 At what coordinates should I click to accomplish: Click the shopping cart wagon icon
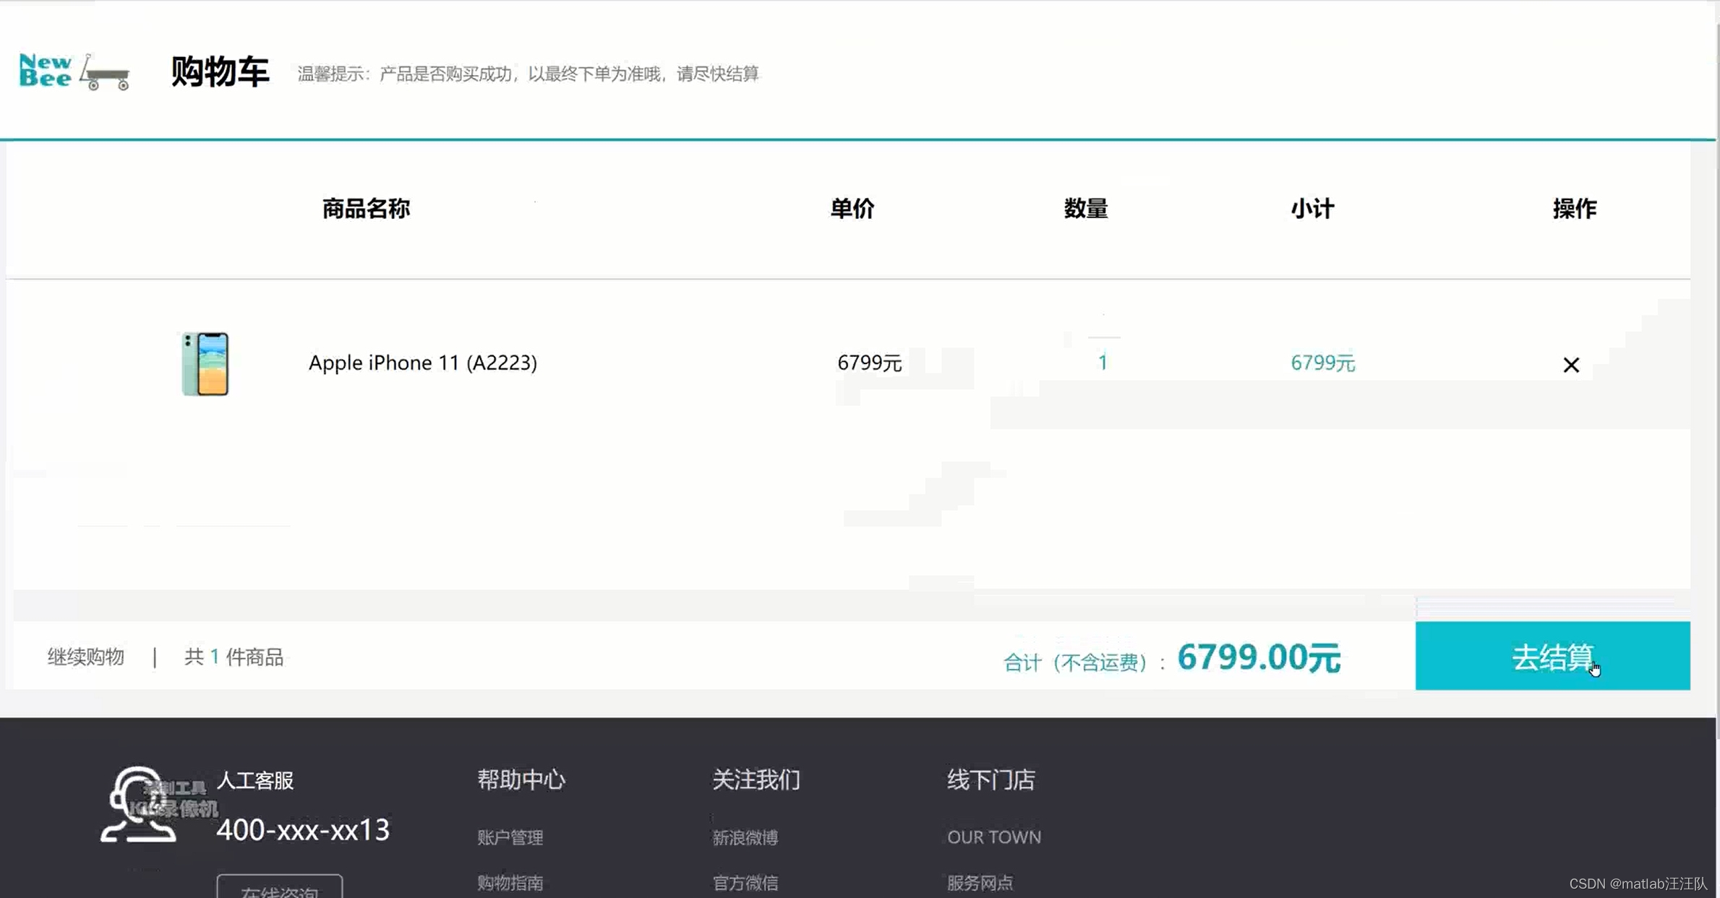point(106,73)
